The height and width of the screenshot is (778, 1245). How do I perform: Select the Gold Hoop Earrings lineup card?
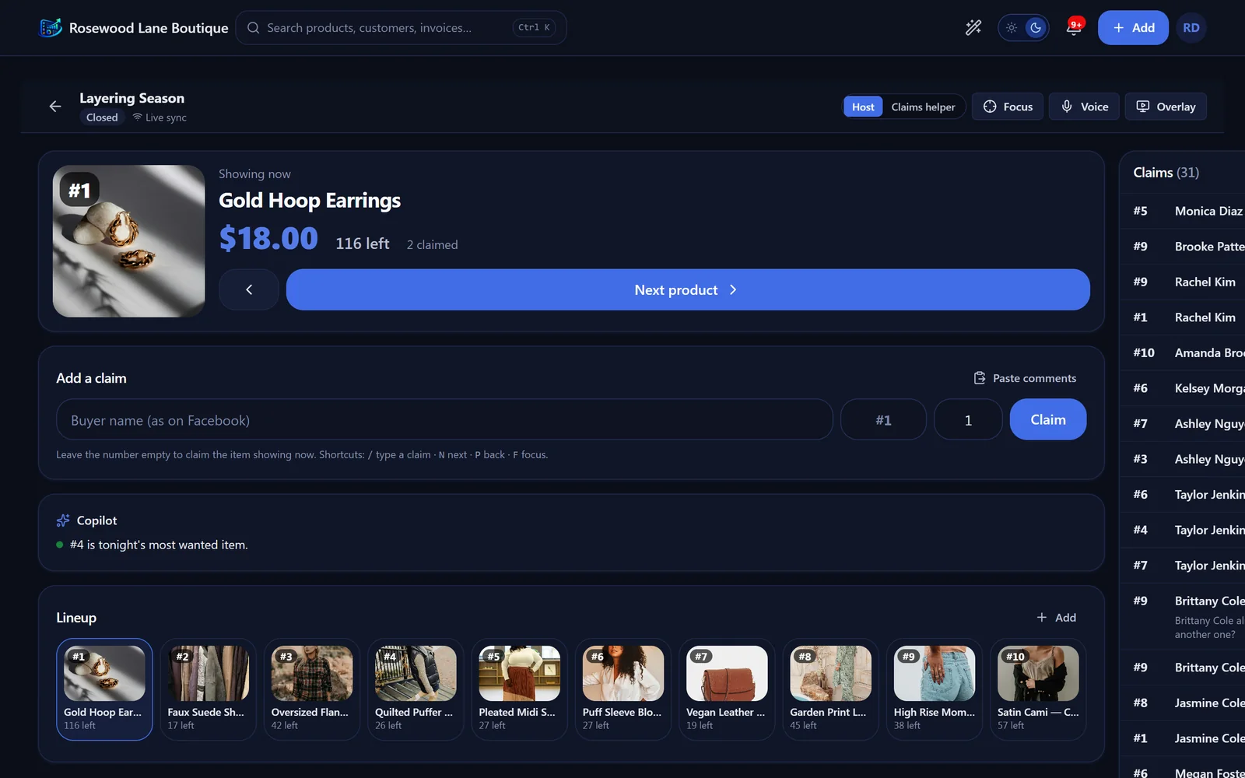[x=104, y=689]
